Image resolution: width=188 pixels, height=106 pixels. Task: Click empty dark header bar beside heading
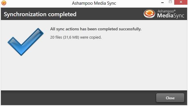[110, 14]
